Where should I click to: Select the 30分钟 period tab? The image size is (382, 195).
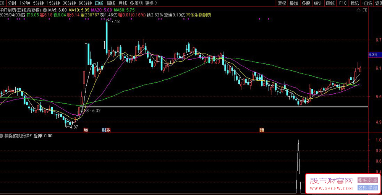pos(69,3)
